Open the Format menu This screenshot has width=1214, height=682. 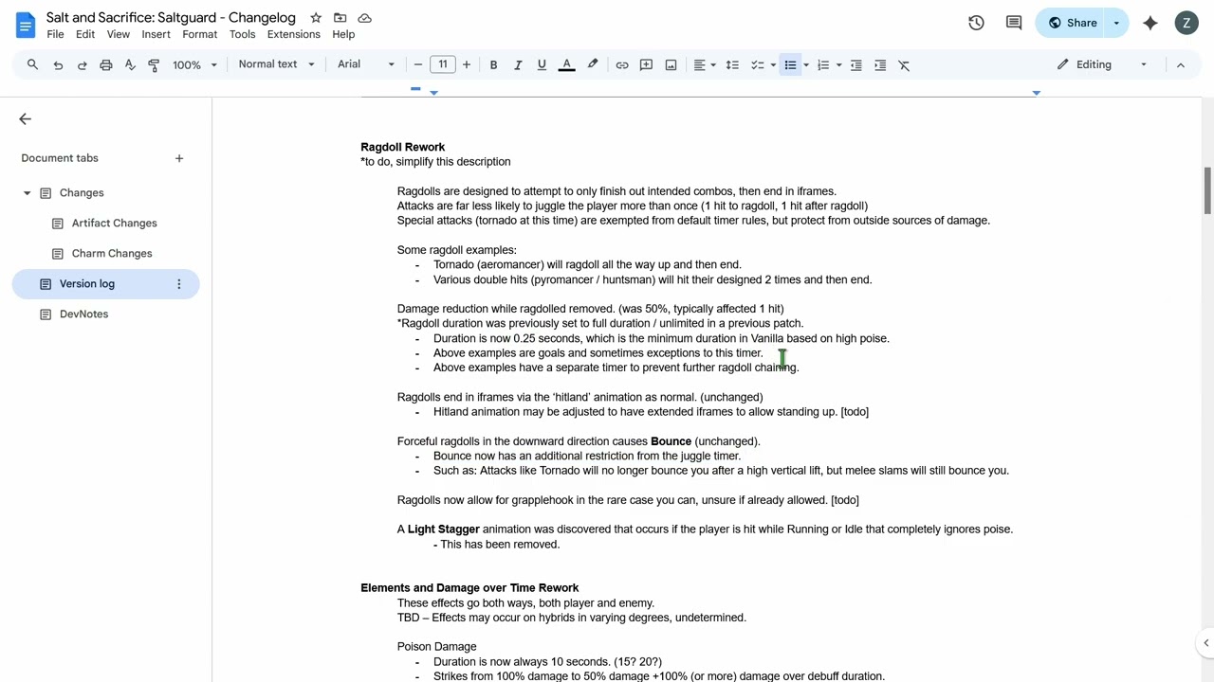pos(199,34)
